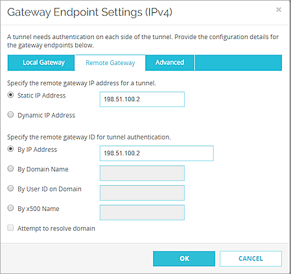Choose the By x500 Name option
This screenshot has height=274, width=291.
pos(10,208)
